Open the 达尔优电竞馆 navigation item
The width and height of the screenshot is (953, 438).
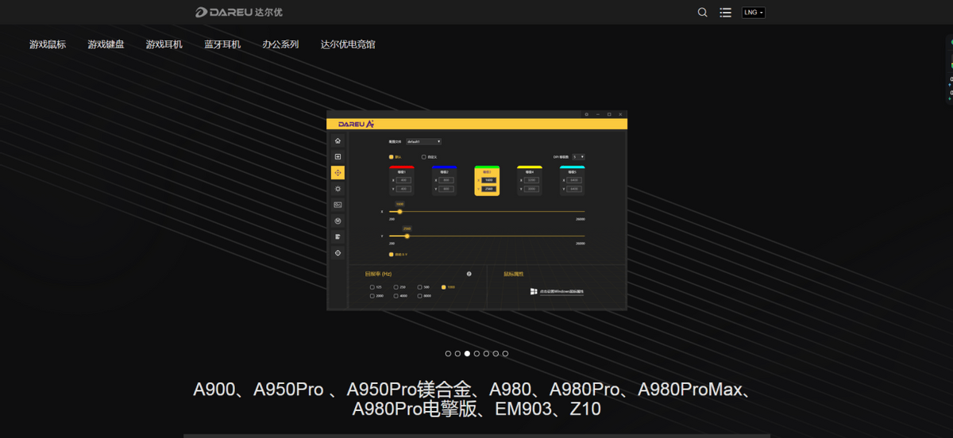[x=348, y=44]
